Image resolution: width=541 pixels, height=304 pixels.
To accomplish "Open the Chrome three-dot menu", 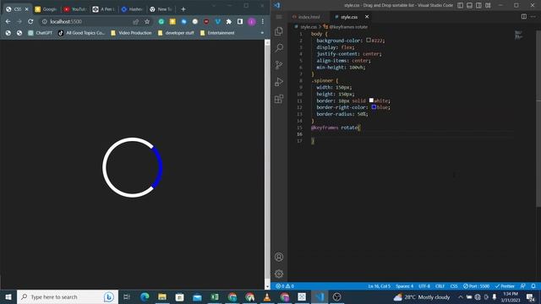I will click(262, 21).
